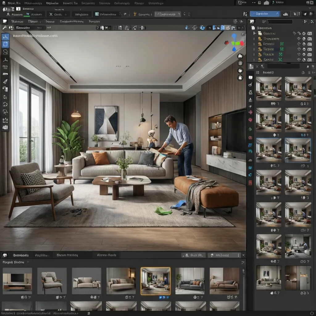Toggle the green checkmark on the second scene object
This screenshot has height=316, width=316.
point(282,44)
